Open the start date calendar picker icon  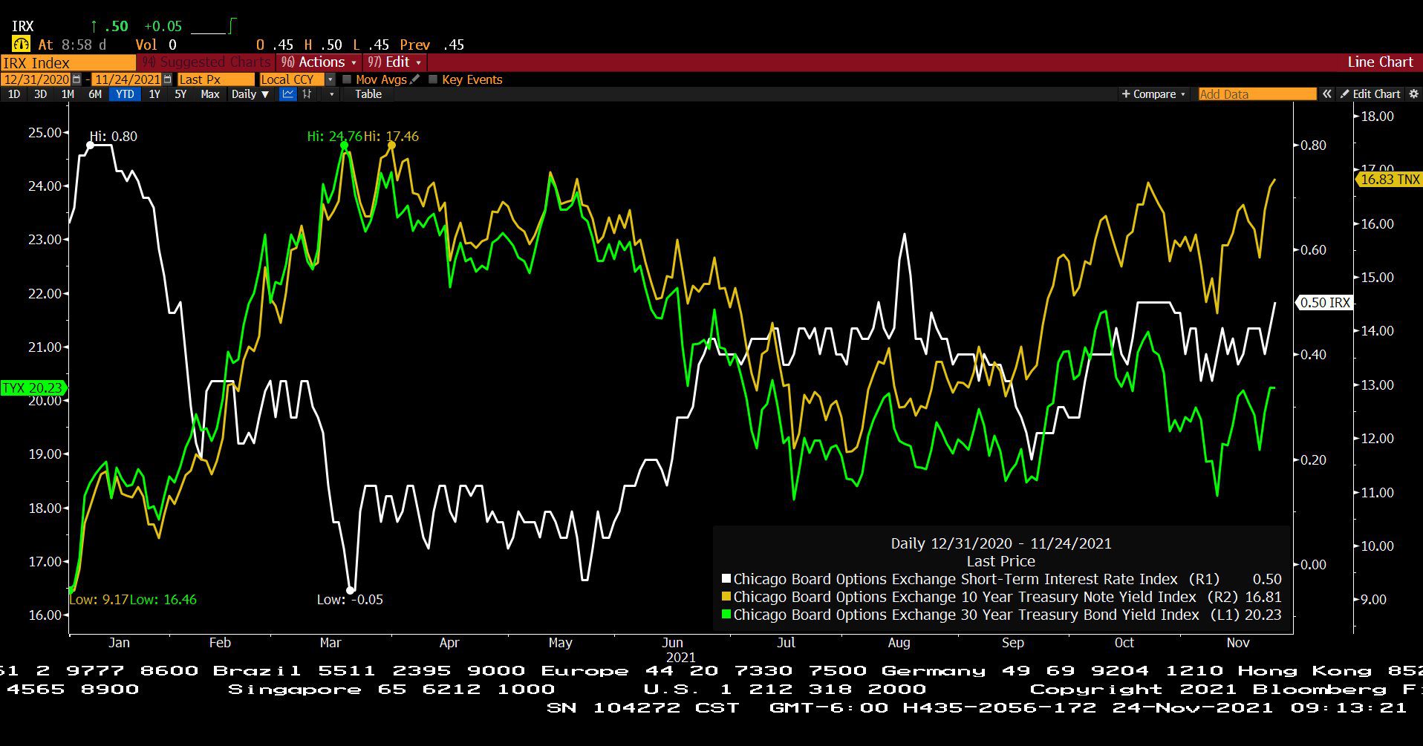(x=76, y=79)
